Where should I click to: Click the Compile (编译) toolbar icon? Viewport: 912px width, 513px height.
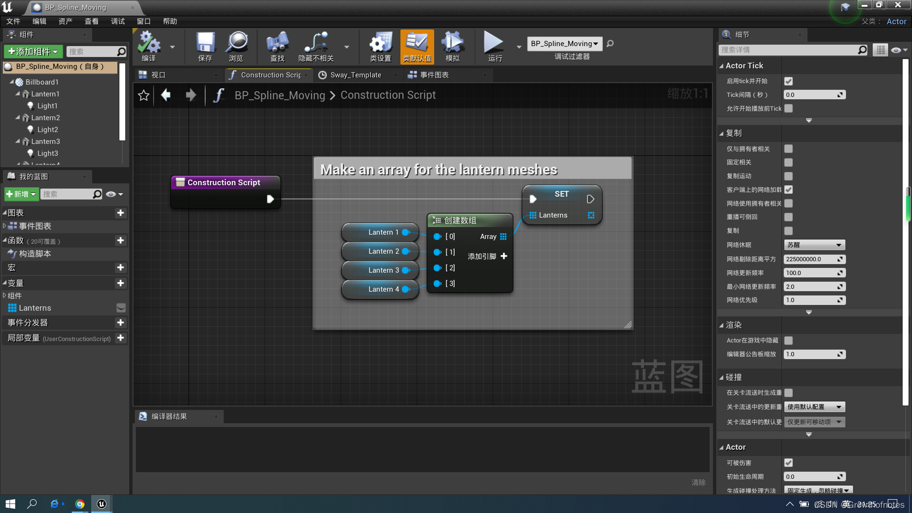pyautogui.click(x=149, y=44)
